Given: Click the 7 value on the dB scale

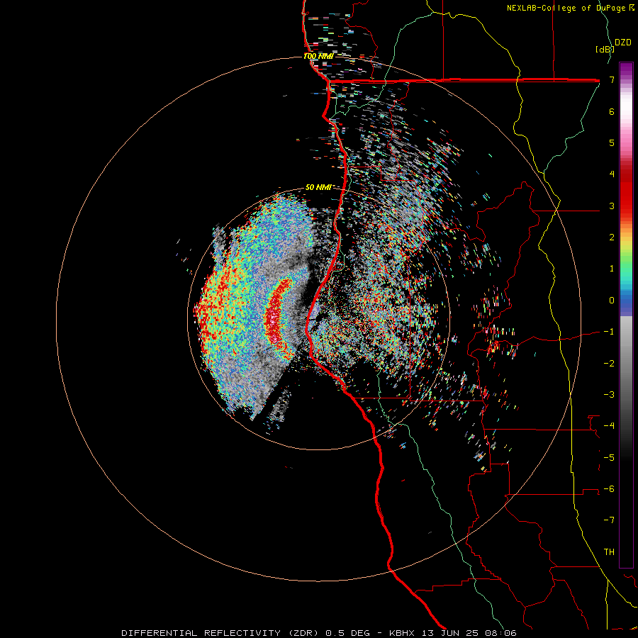Looking at the screenshot, I should pyautogui.click(x=612, y=79).
